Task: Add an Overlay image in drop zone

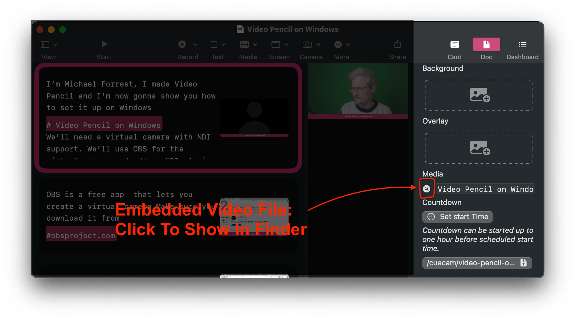Action: [479, 148]
